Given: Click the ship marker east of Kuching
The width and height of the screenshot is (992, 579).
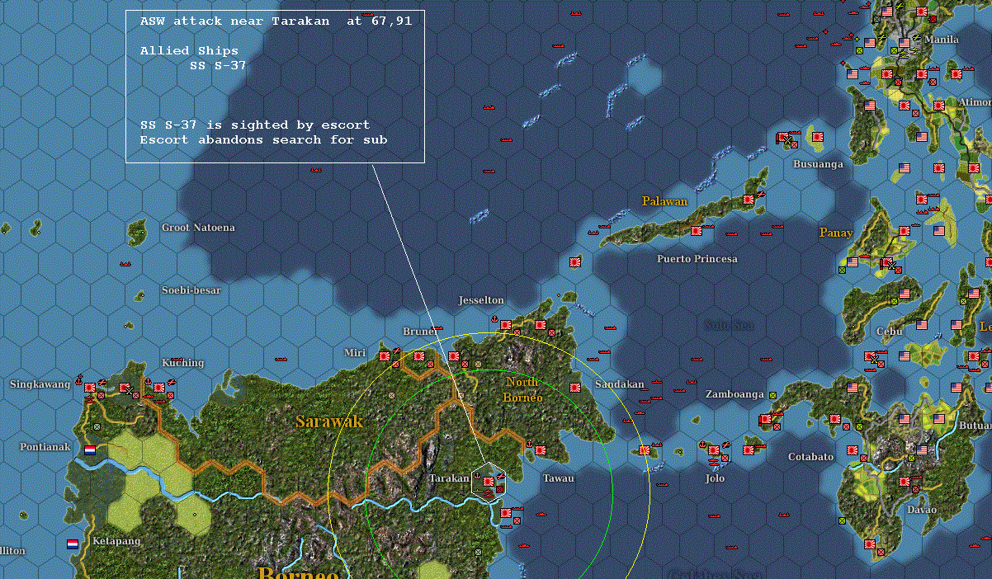Looking at the screenshot, I should 281,360.
